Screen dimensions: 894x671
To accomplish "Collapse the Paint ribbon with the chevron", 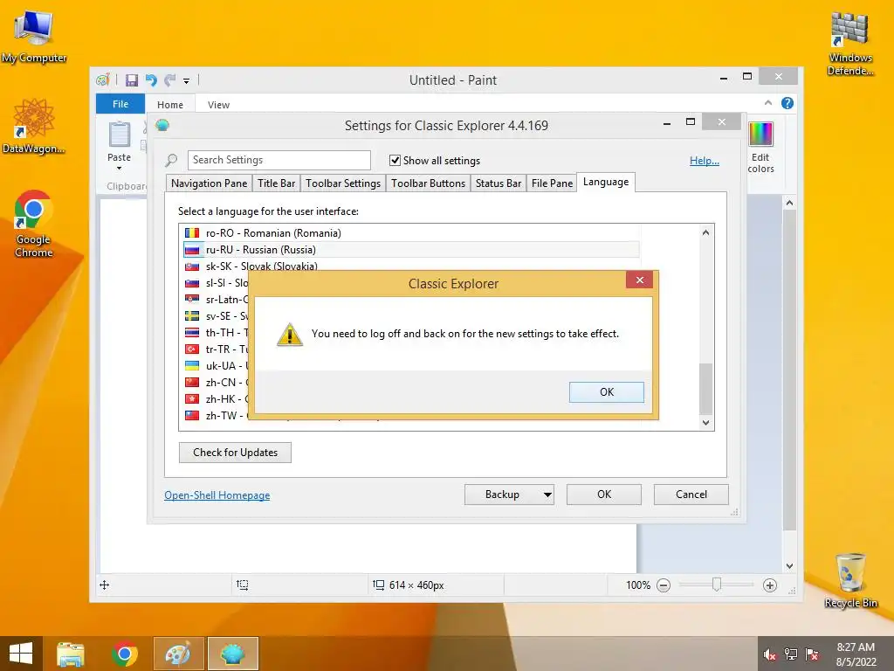I will coord(768,103).
